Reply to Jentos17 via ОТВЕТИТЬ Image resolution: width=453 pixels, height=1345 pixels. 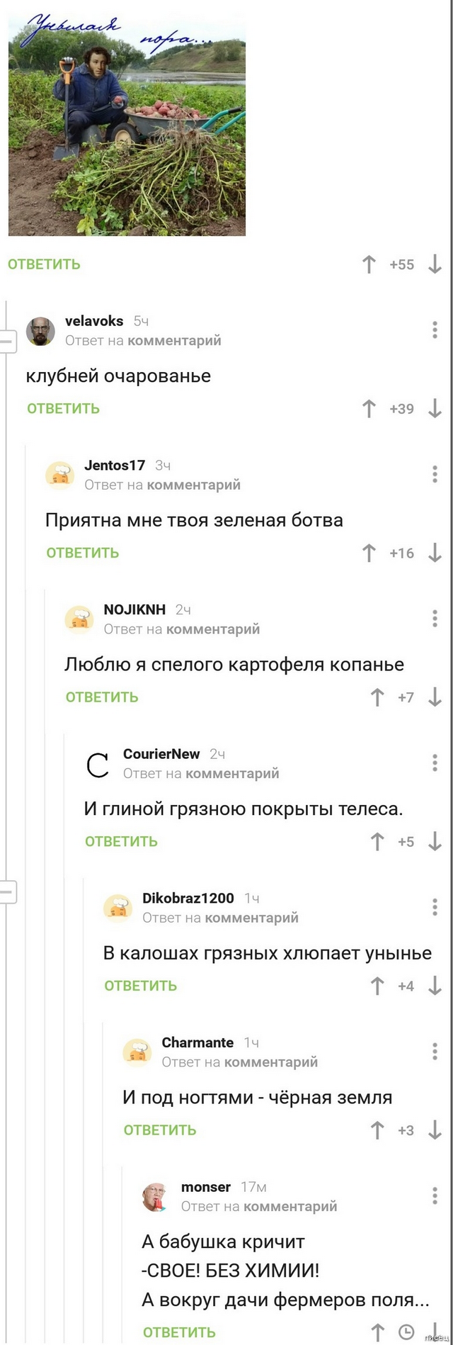tap(83, 553)
